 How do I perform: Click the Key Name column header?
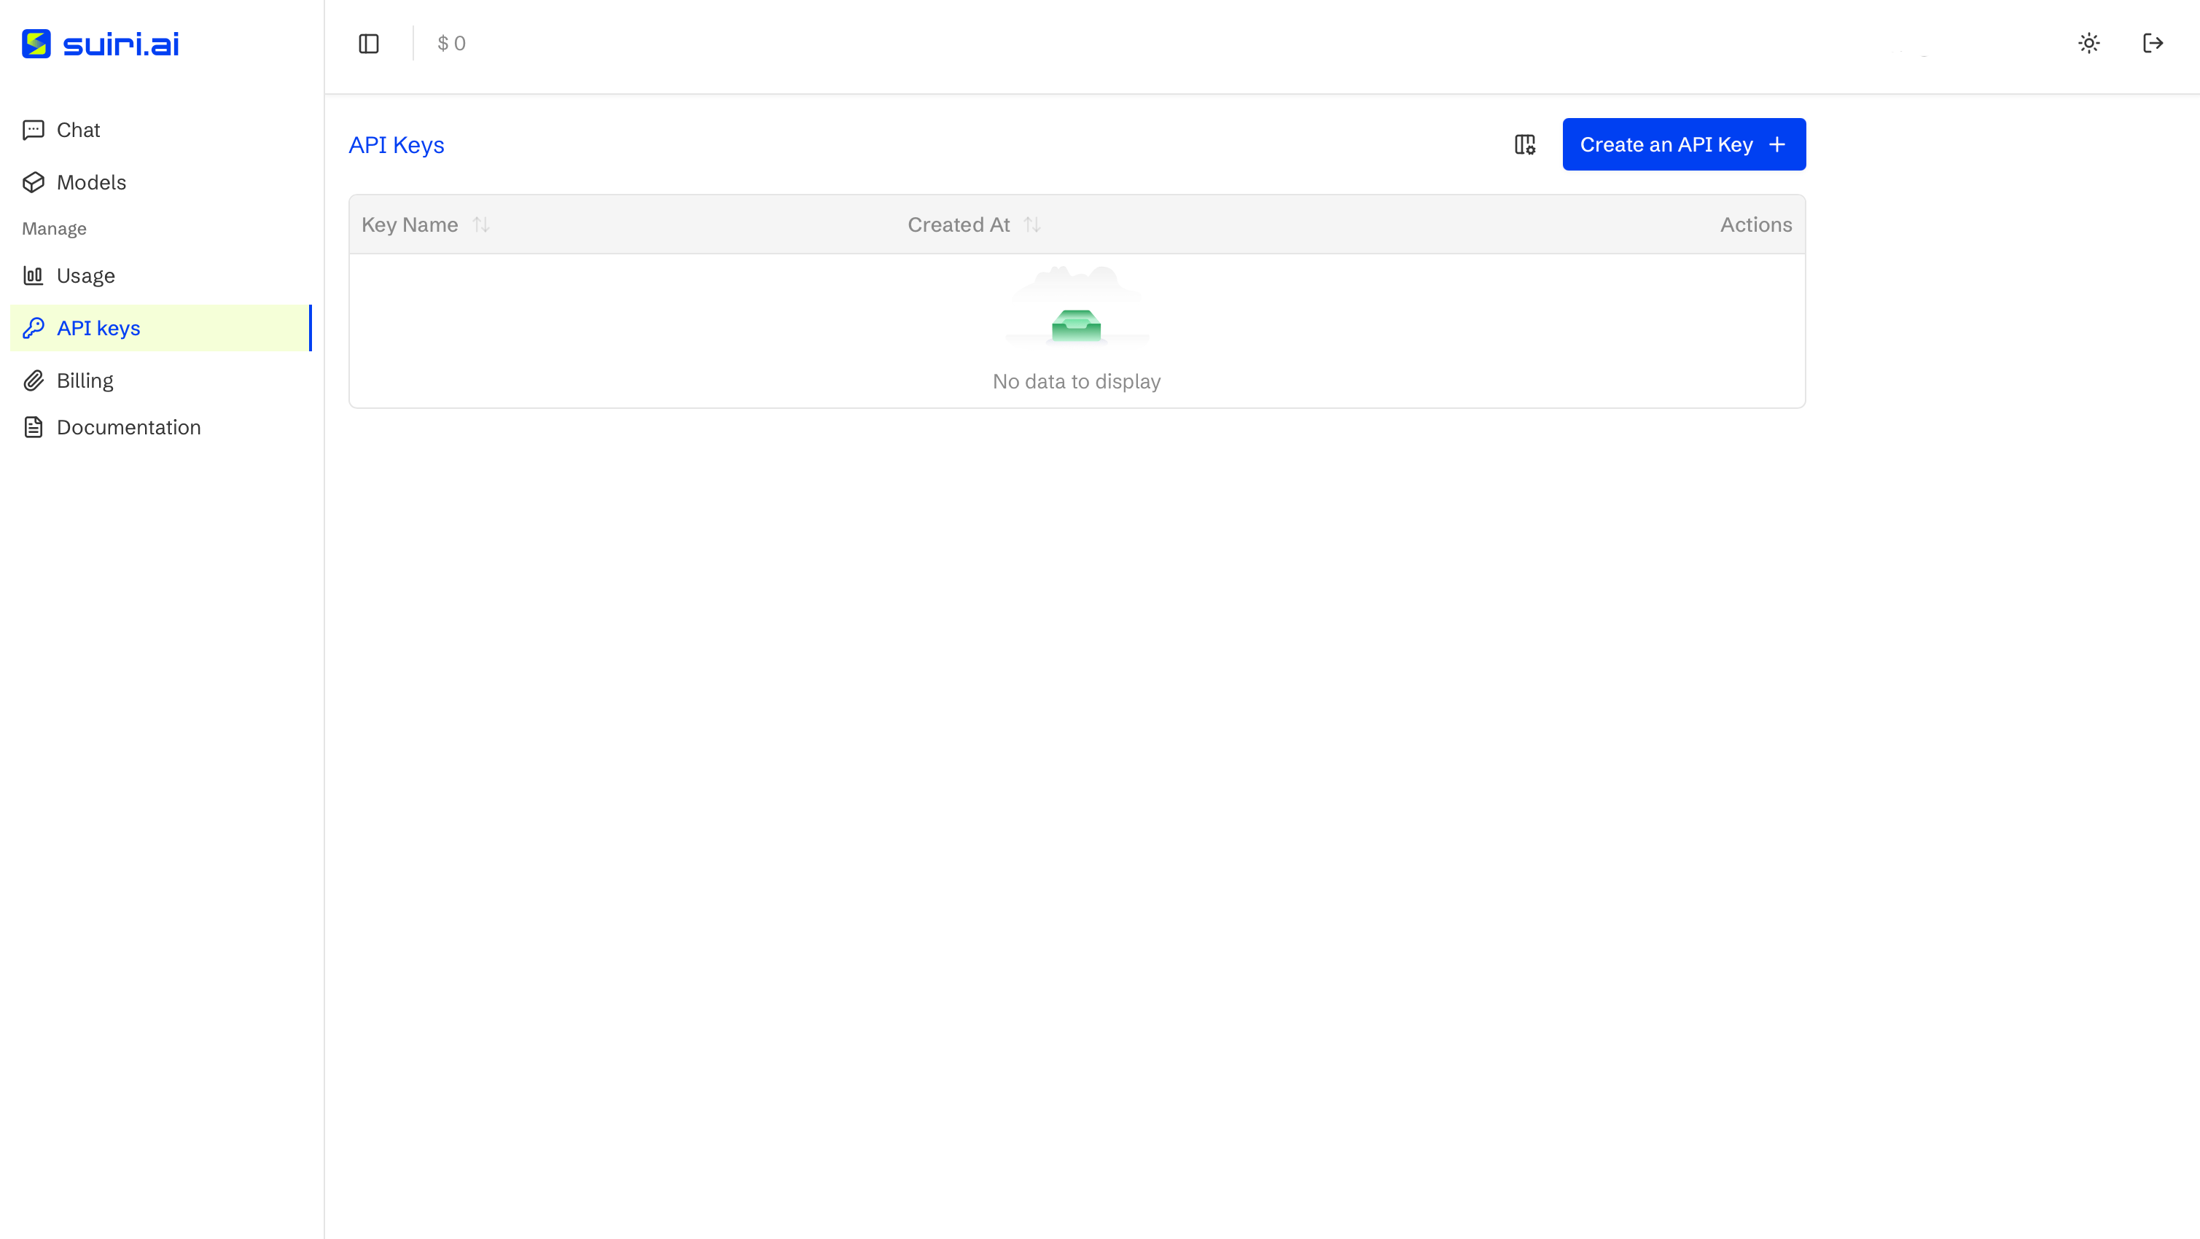(x=410, y=224)
